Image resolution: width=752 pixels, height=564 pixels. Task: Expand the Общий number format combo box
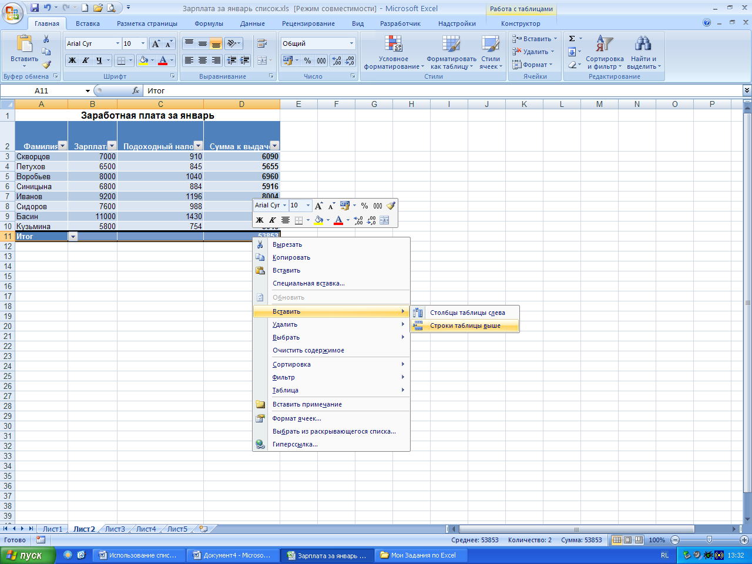[x=352, y=43]
